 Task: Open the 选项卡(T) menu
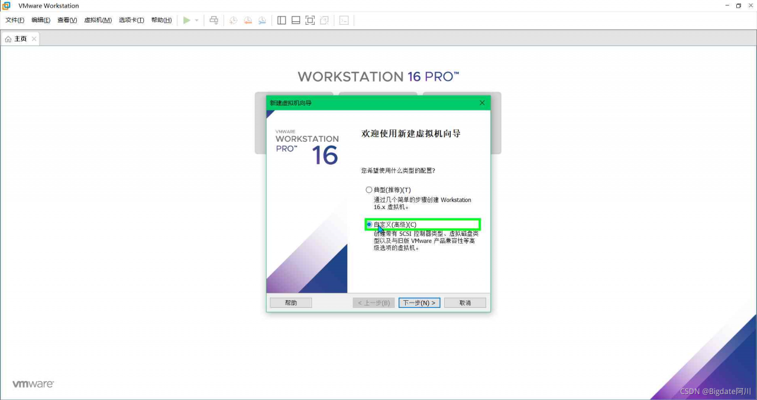pyautogui.click(x=131, y=20)
